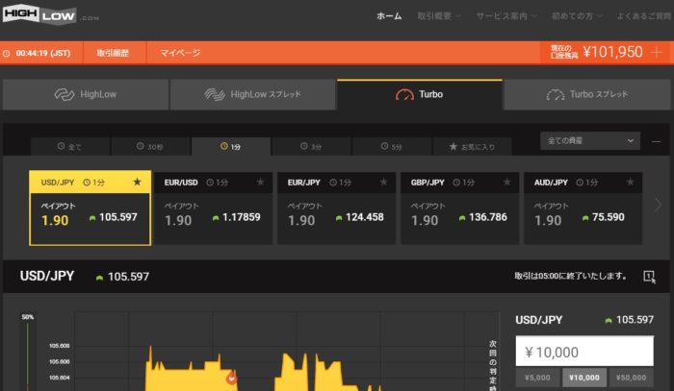Screen dimensions: 674x391
Task: Open 取引履歴 trade history
Action: click(x=113, y=53)
